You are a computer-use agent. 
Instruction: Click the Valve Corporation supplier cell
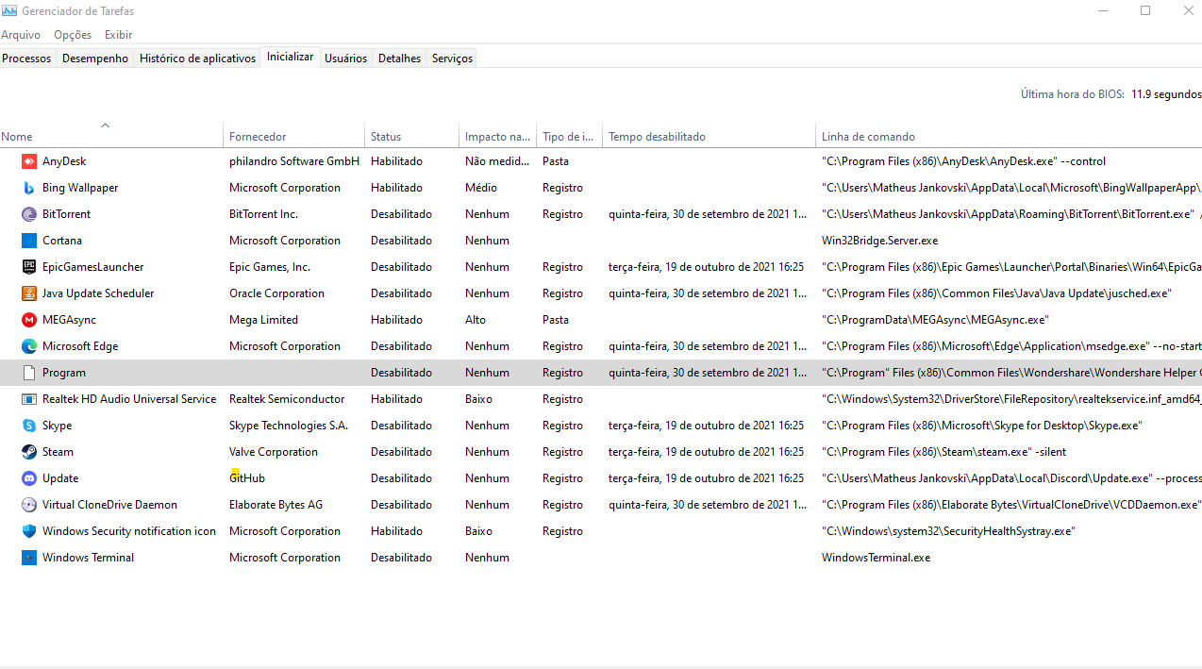tap(274, 452)
